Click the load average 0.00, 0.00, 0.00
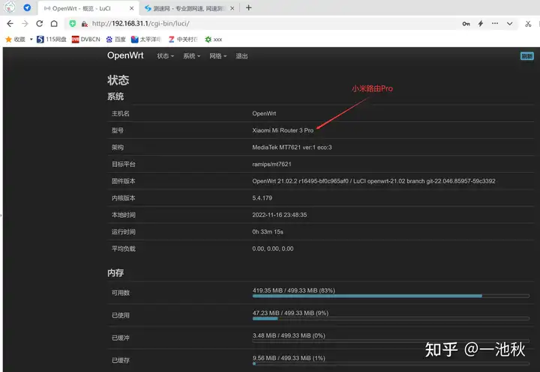The image size is (540, 372). coord(273,248)
